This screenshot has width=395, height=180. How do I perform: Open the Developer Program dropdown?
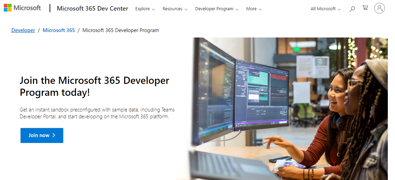pos(216,9)
